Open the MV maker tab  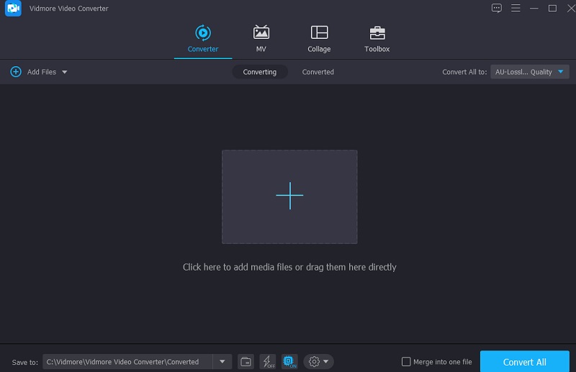pyautogui.click(x=261, y=38)
